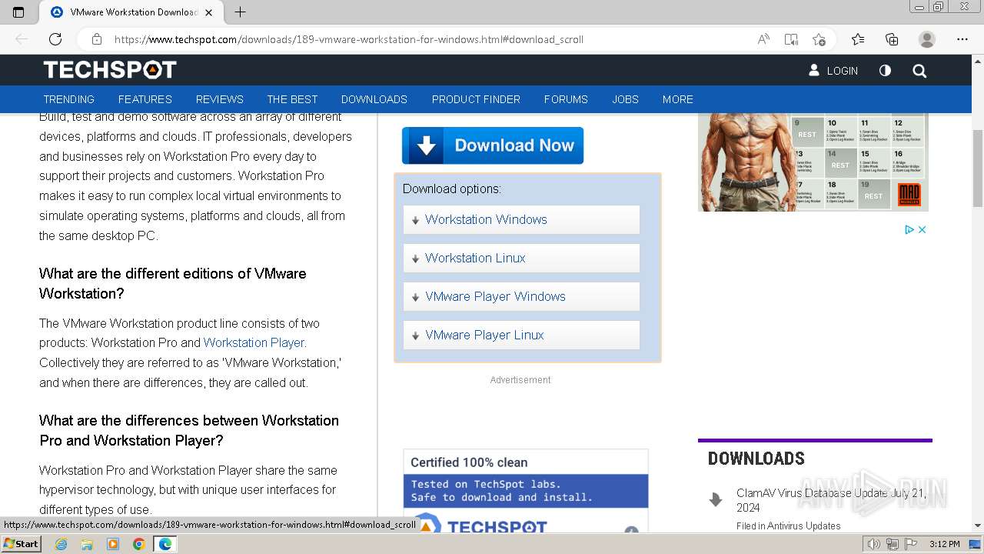The height and width of the screenshot is (554, 984).
Task: Select VMware Player Windows download option
Action: (x=521, y=296)
